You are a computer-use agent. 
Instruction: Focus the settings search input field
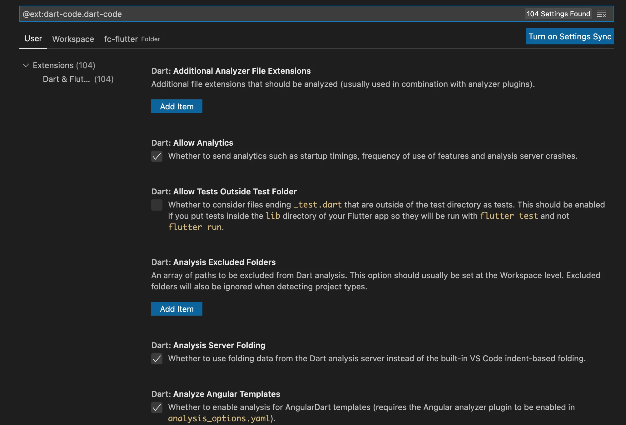tap(269, 14)
